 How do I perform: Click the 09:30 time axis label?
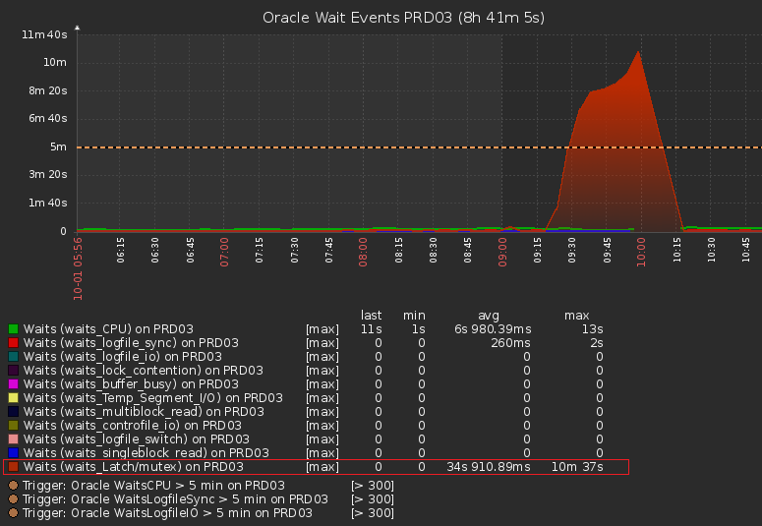pyautogui.click(x=572, y=250)
